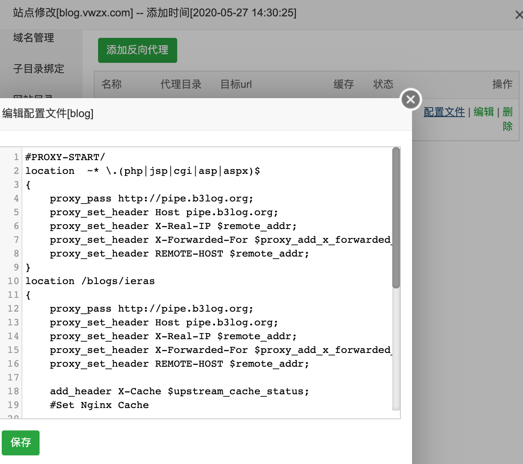
Task: Click the 状态 column header
Action: click(383, 84)
